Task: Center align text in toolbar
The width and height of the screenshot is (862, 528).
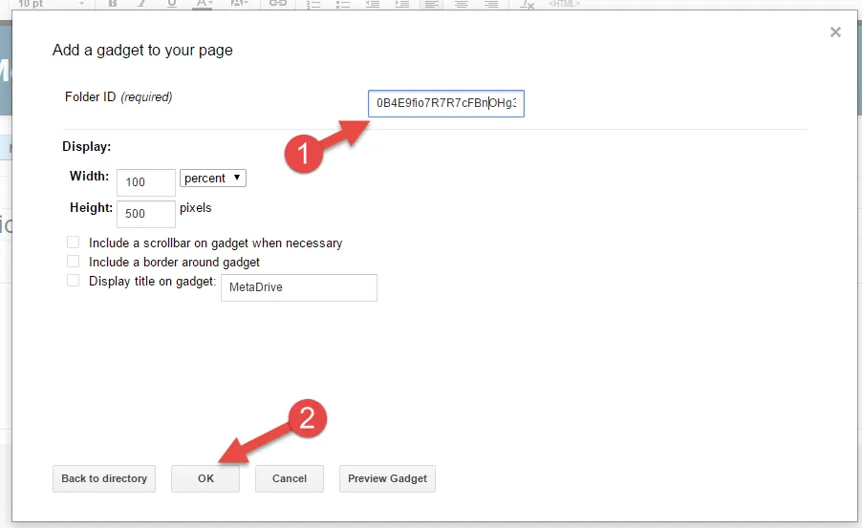Action: click(x=462, y=4)
